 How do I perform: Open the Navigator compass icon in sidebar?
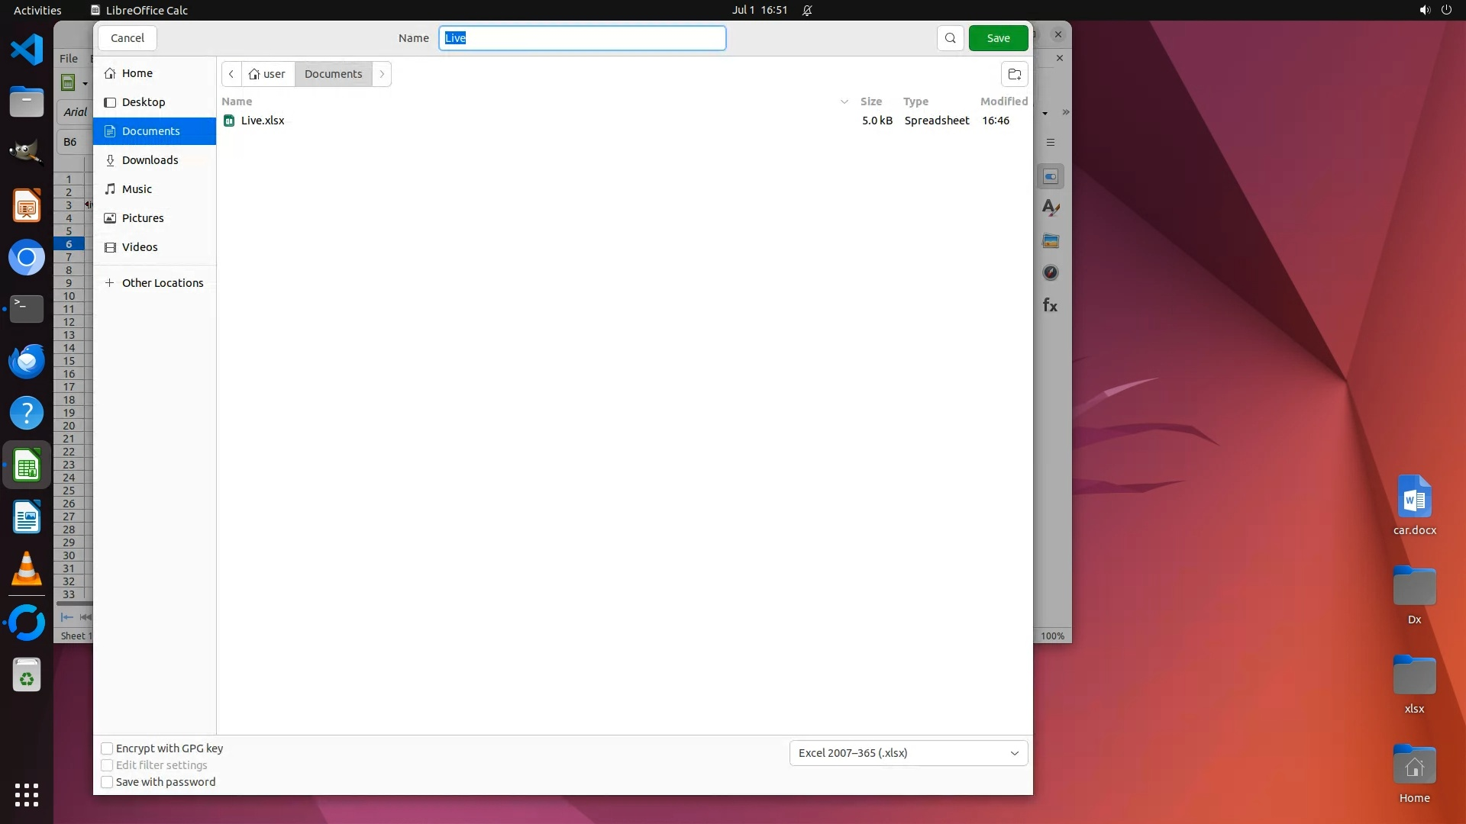(x=1051, y=273)
